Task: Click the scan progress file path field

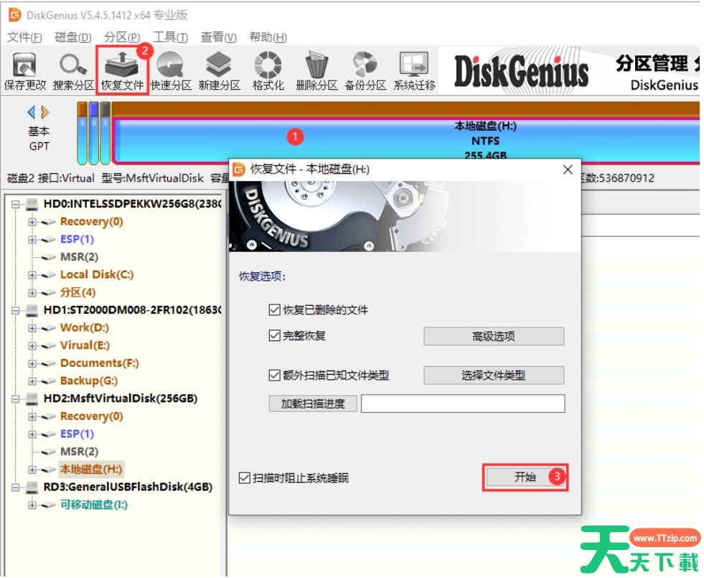Action: click(x=462, y=404)
